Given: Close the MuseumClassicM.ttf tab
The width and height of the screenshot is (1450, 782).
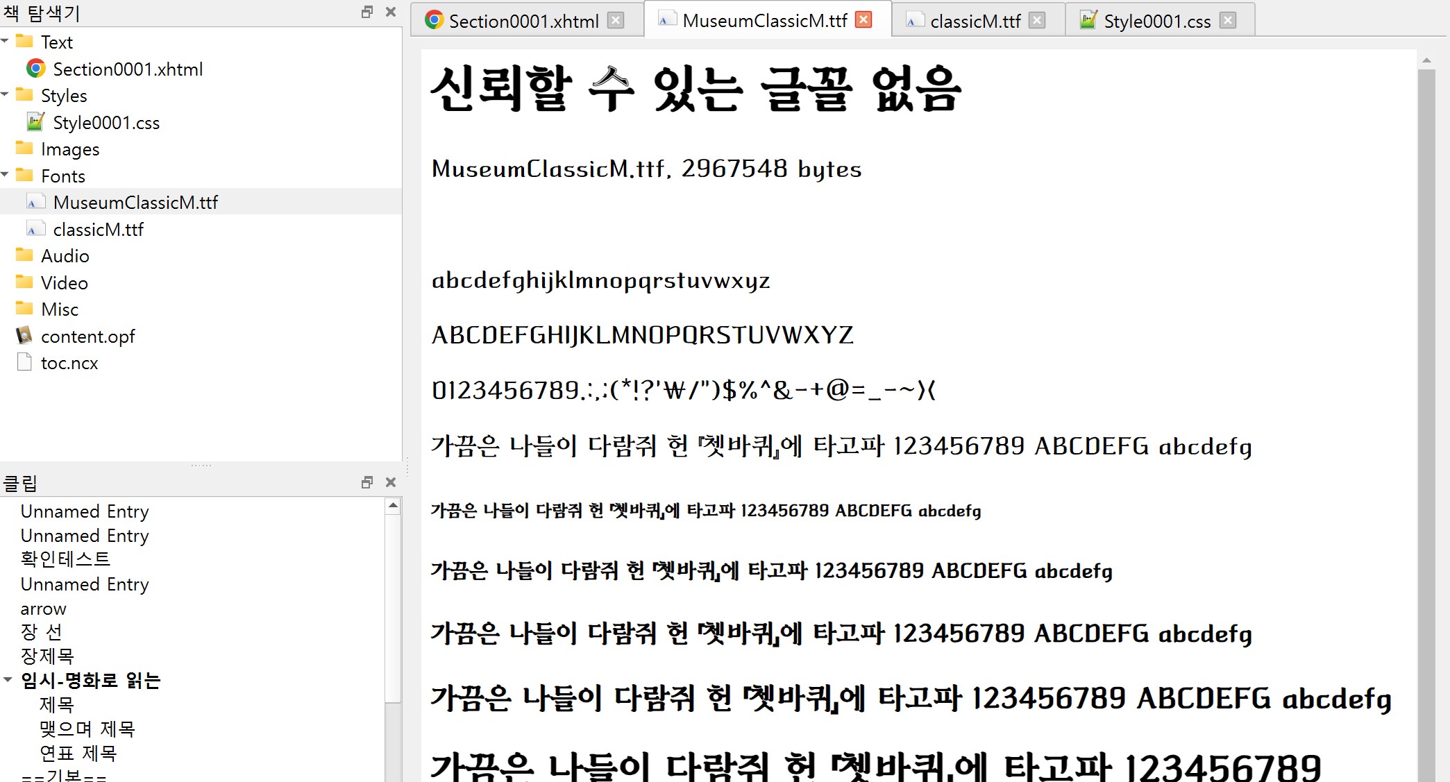Looking at the screenshot, I should point(863,20).
